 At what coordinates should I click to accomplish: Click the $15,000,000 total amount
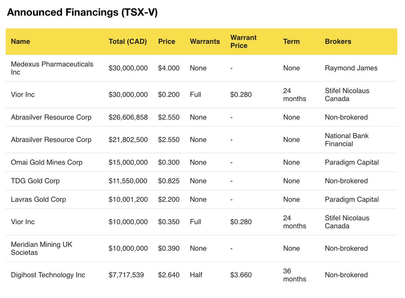[x=128, y=162]
